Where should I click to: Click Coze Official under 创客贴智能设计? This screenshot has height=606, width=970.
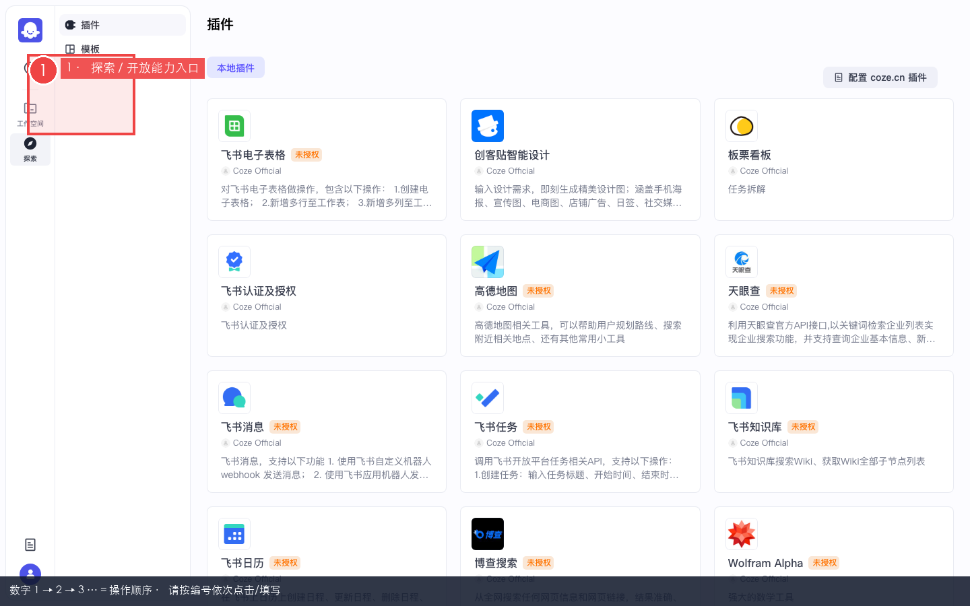point(511,171)
